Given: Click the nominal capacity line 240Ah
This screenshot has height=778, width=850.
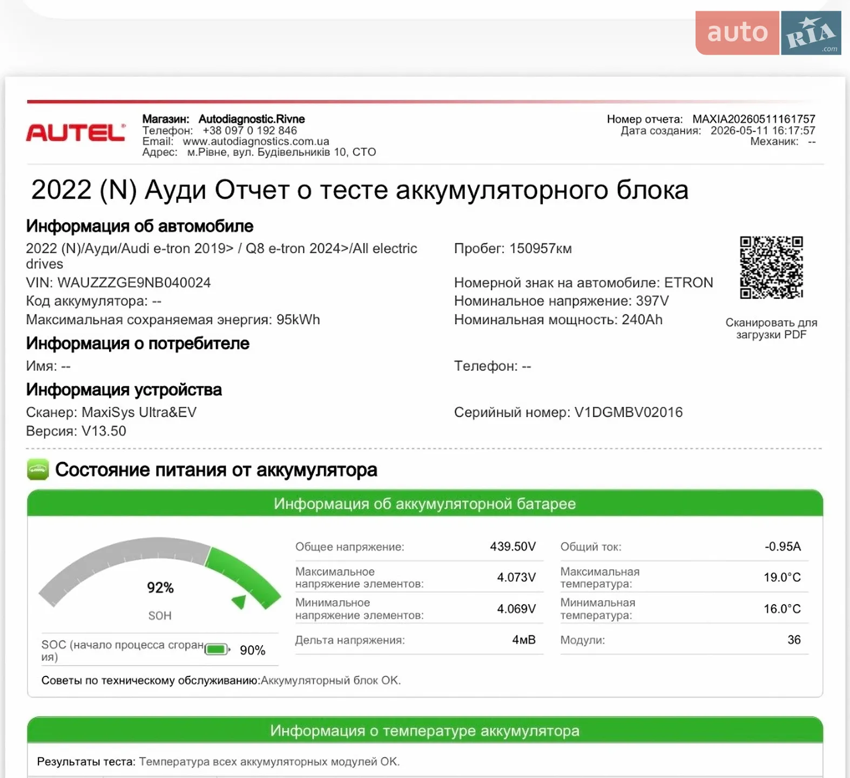Looking at the screenshot, I should 558,320.
